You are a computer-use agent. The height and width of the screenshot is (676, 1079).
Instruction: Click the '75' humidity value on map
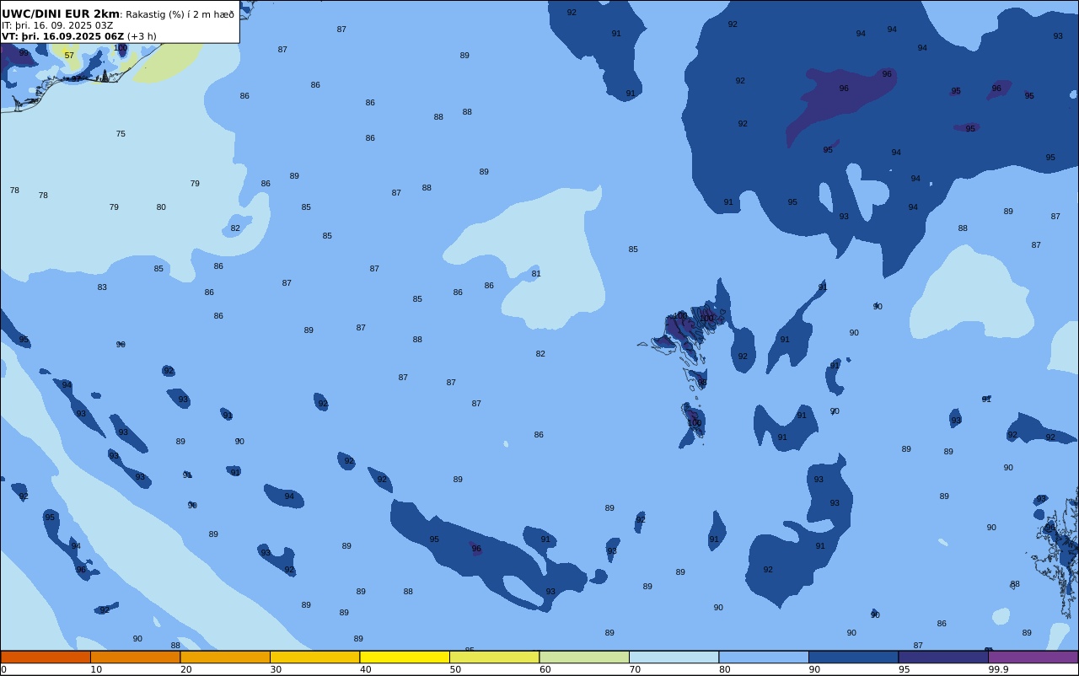click(121, 134)
